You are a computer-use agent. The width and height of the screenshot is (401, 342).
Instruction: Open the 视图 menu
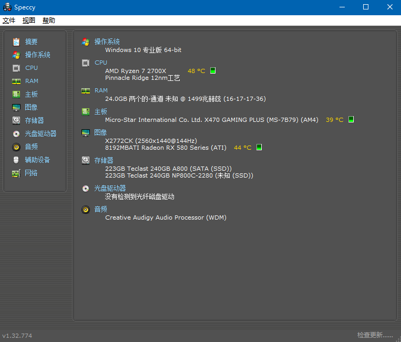pos(29,20)
